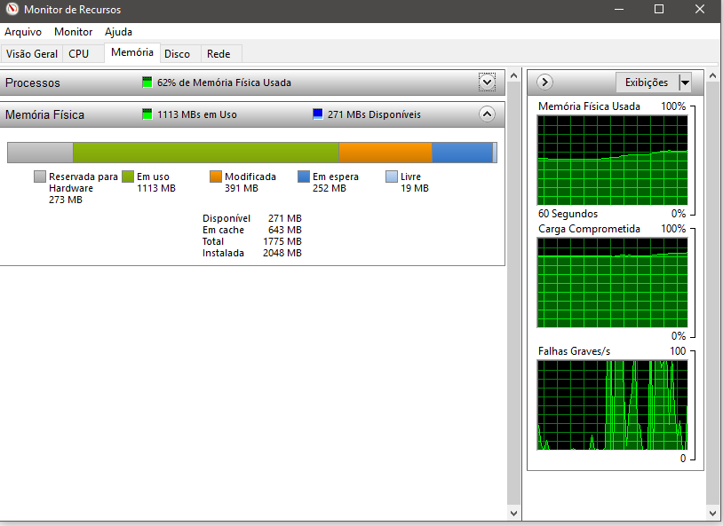Click the orange modified segment of memory bar
The image size is (723, 526).
tap(385, 153)
